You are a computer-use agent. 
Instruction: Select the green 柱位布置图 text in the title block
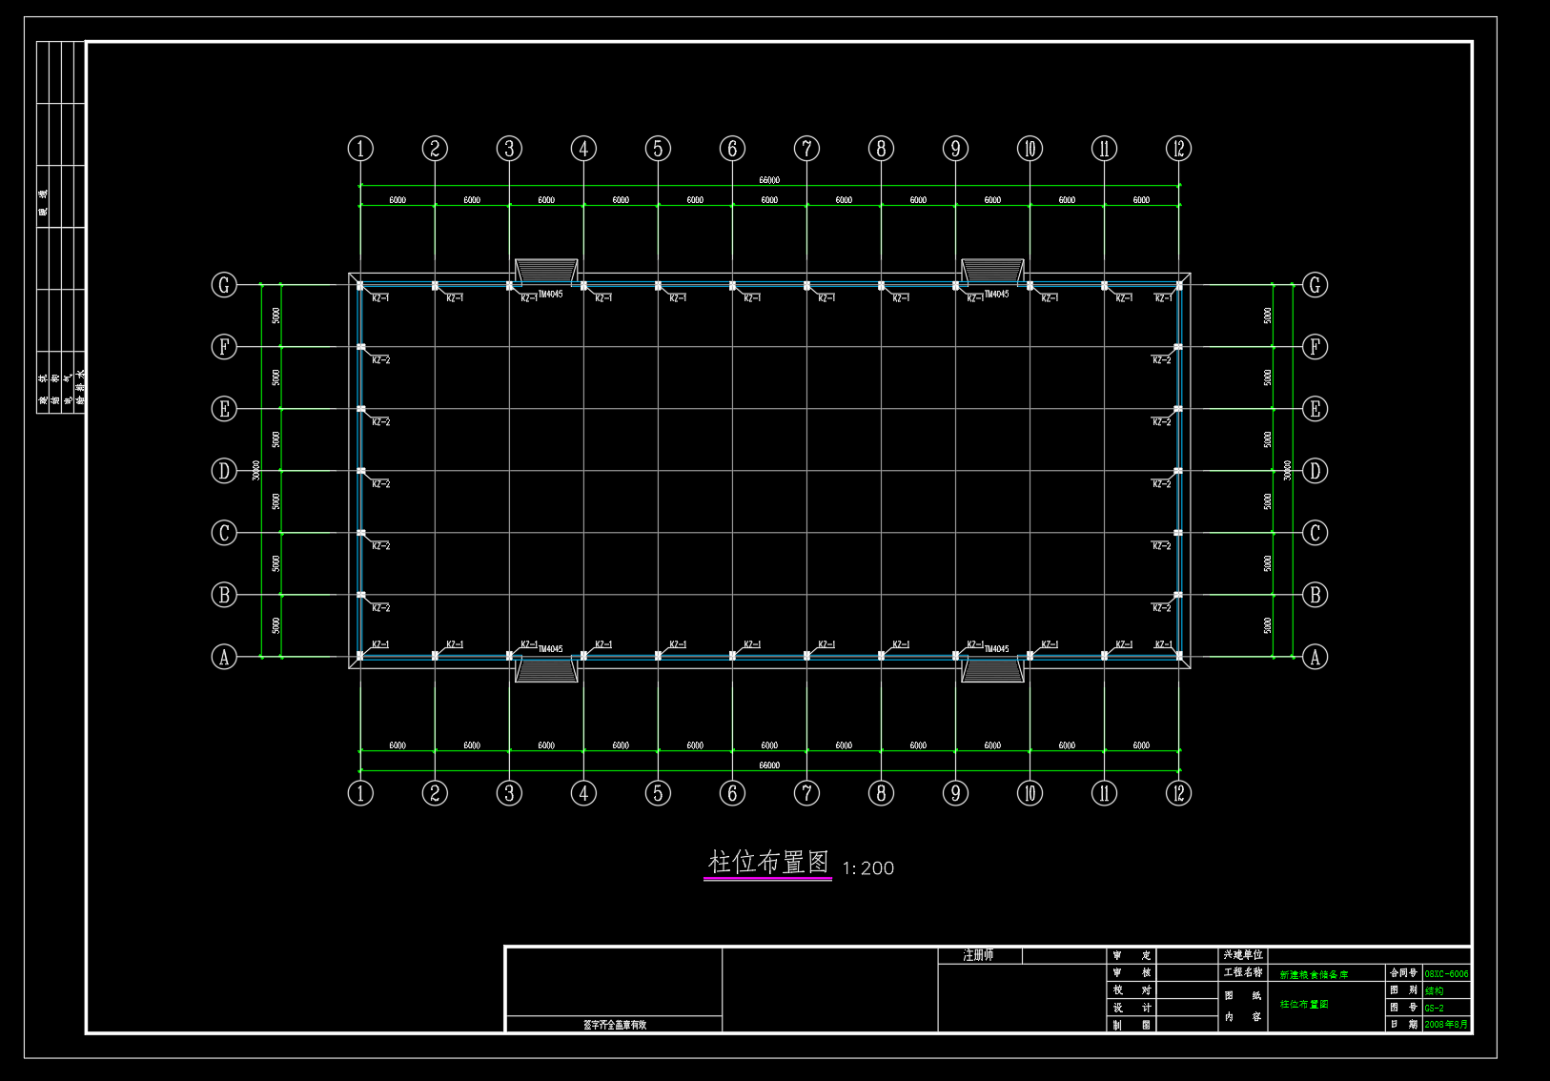1304,1005
